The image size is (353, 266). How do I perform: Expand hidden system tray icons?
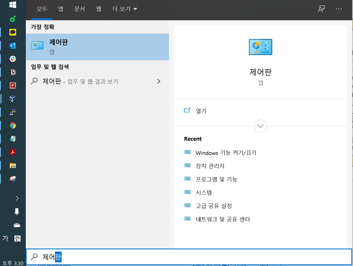(17, 198)
